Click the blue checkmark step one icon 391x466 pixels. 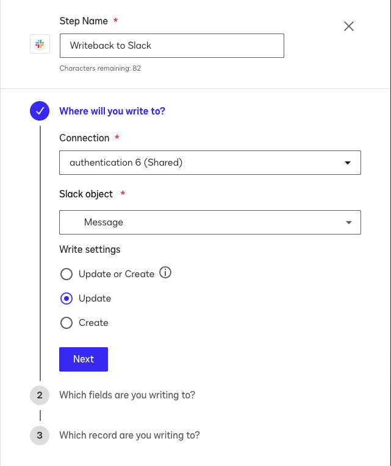coord(40,111)
